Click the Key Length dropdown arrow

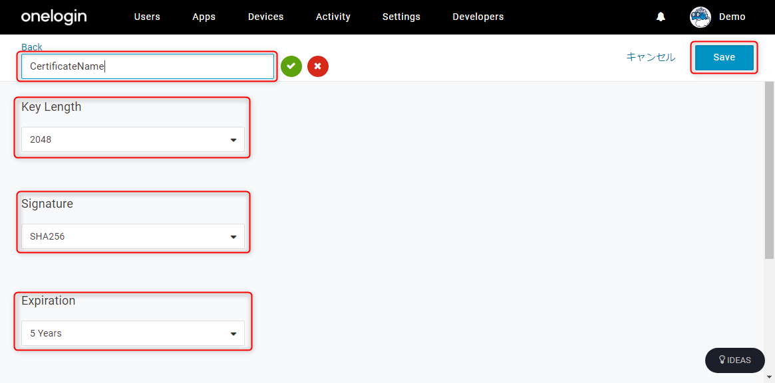pos(233,140)
